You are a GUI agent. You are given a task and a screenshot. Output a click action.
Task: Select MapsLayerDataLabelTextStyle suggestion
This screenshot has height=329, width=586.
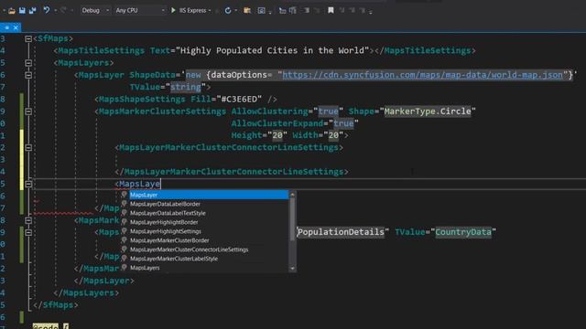(205, 213)
